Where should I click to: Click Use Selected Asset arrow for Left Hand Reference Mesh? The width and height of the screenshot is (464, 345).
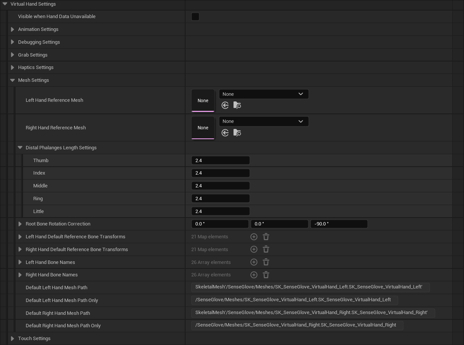click(225, 105)
